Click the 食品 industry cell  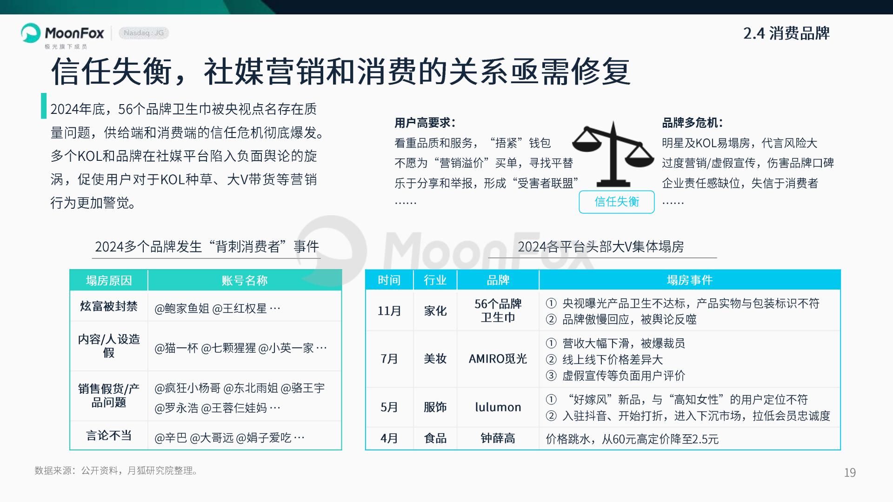click(435, 438)
